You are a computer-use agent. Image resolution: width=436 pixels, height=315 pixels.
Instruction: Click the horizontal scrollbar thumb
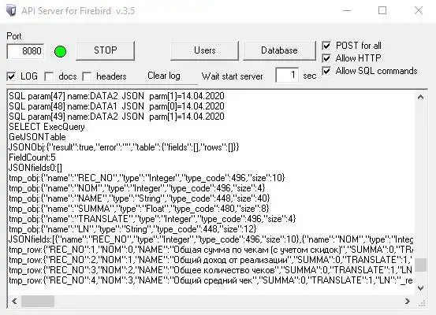pyautogui.click(x=38, y=301)
